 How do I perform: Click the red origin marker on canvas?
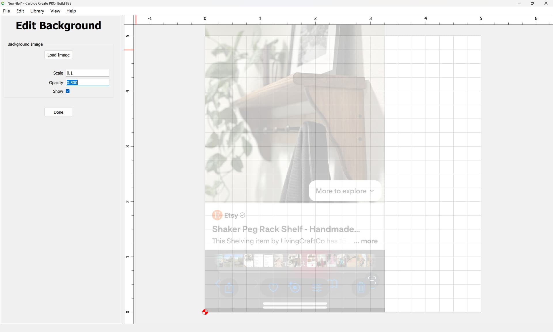click(205, 312)
